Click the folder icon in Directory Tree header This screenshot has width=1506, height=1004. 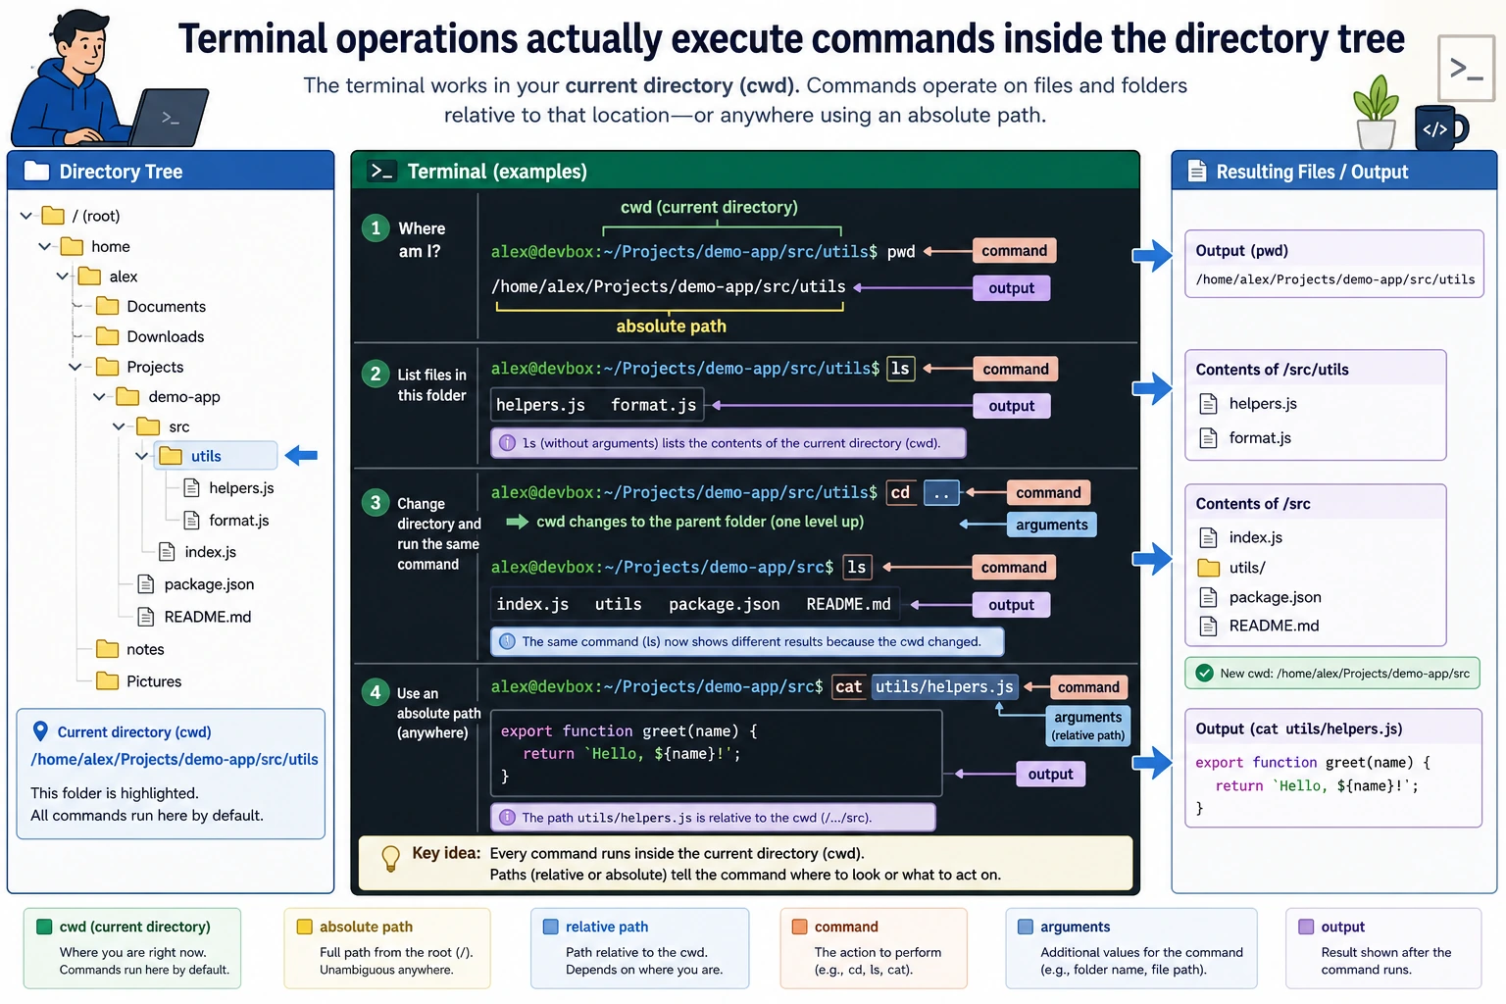click(x=37, y=171)
